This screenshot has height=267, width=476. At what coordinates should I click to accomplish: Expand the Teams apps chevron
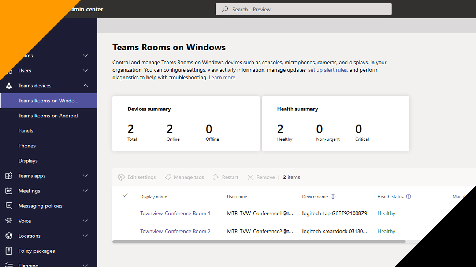(x=85, y=176)
